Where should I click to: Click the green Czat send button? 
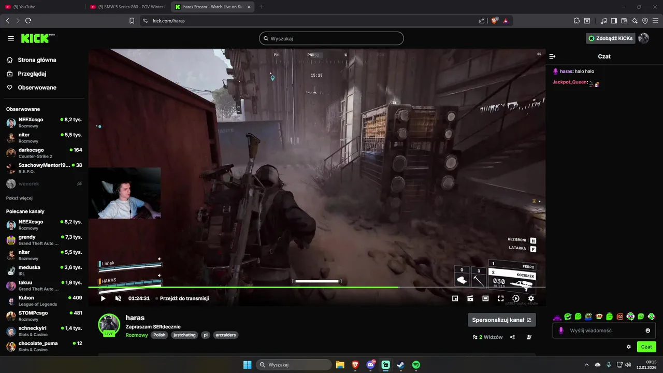click(646, 347)
